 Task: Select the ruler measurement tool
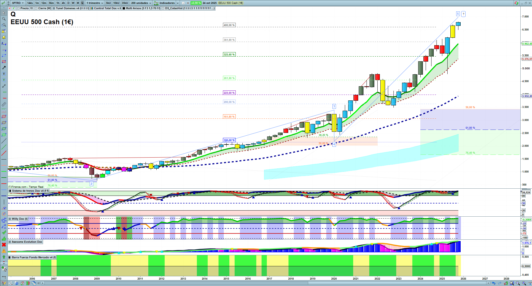pos(4,104)
